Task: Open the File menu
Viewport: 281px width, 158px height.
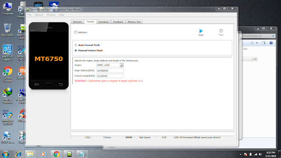Action: (29, 15)
